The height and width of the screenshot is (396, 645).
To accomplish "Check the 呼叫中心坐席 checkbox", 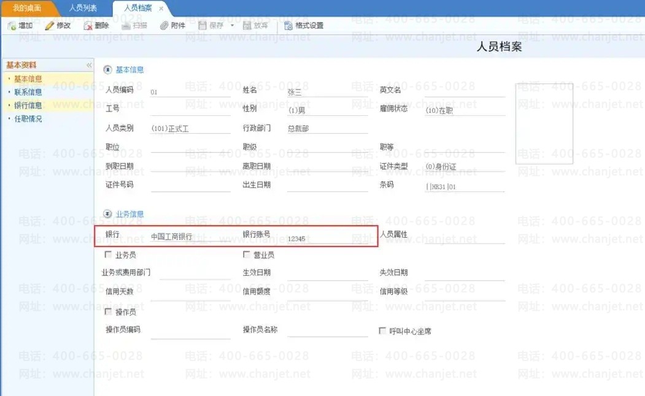I will point(383,331).
